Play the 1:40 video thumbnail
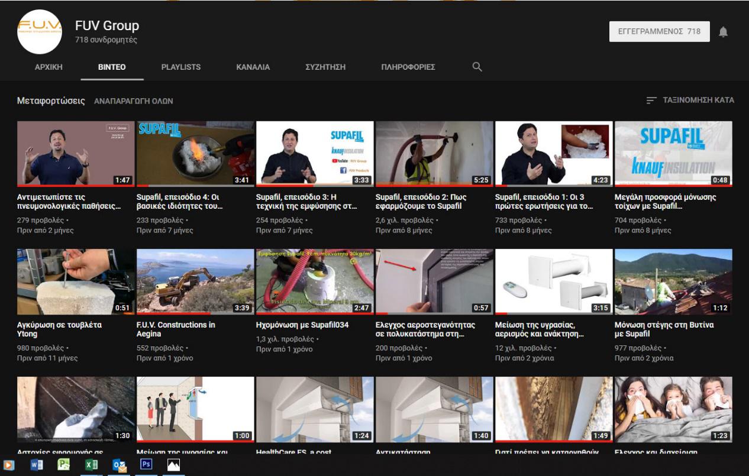The image size is (749, 476). tap(434, 409)
